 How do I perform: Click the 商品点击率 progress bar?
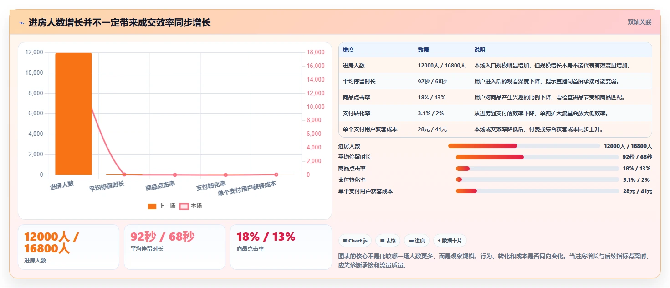pyautogui.click(x=537, y=169)
